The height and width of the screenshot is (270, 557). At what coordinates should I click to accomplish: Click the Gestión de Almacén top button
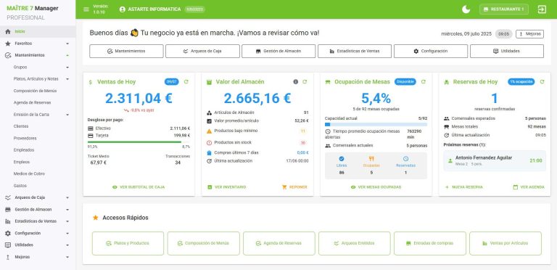click(278, 51)
